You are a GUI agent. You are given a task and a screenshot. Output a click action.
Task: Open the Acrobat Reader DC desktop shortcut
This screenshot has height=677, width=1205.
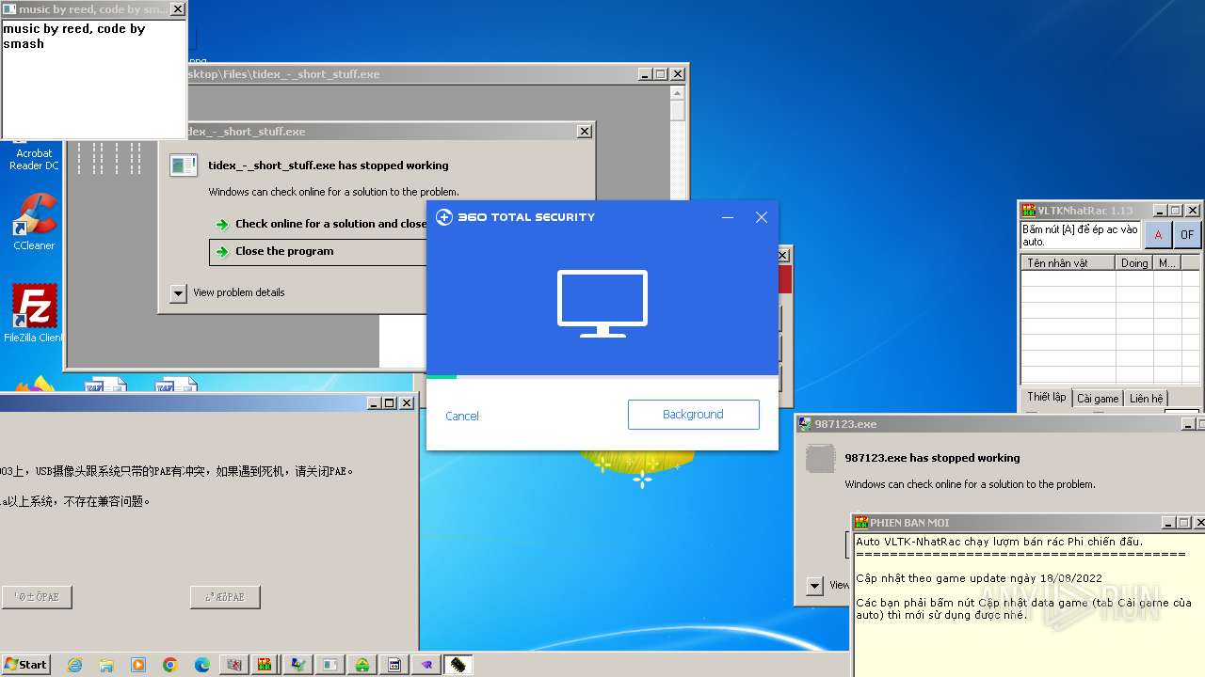coord(34,158)
